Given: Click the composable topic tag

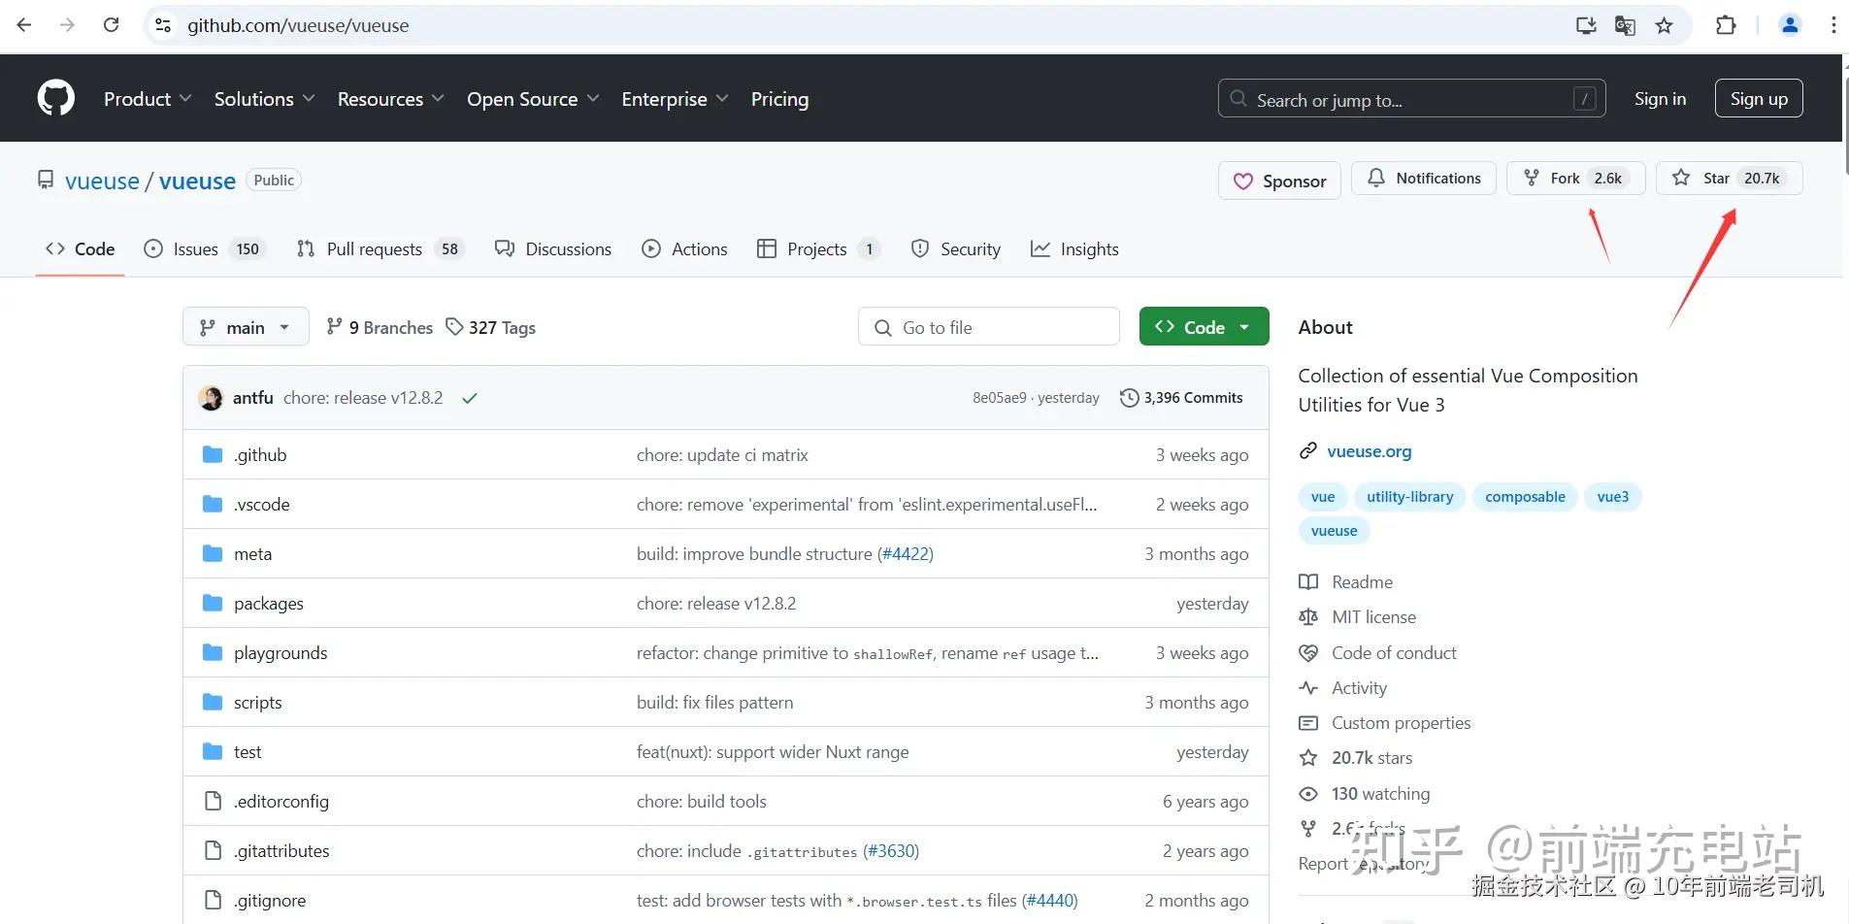Looking at the screenshot, I should click(x=1525, y=497).
